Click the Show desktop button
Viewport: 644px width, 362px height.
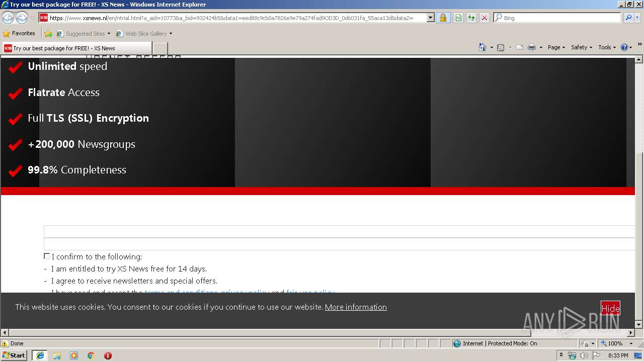[638, 355]
